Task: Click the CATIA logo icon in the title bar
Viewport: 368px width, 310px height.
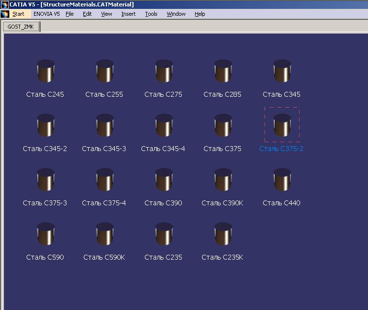Action: point(5,4)
